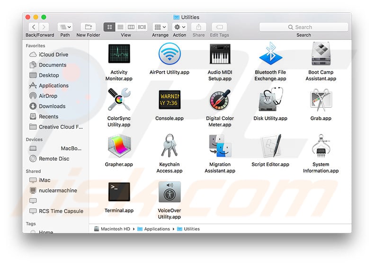The width and height of the screenshot is (374, 265).
Task: Select Boot Camp Assistant.app icon
Action: [x=321, y=53]
